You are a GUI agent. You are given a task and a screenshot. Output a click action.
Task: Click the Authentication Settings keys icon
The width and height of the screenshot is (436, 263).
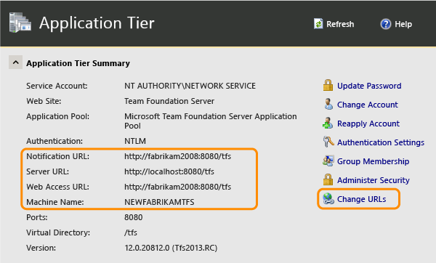328,142
